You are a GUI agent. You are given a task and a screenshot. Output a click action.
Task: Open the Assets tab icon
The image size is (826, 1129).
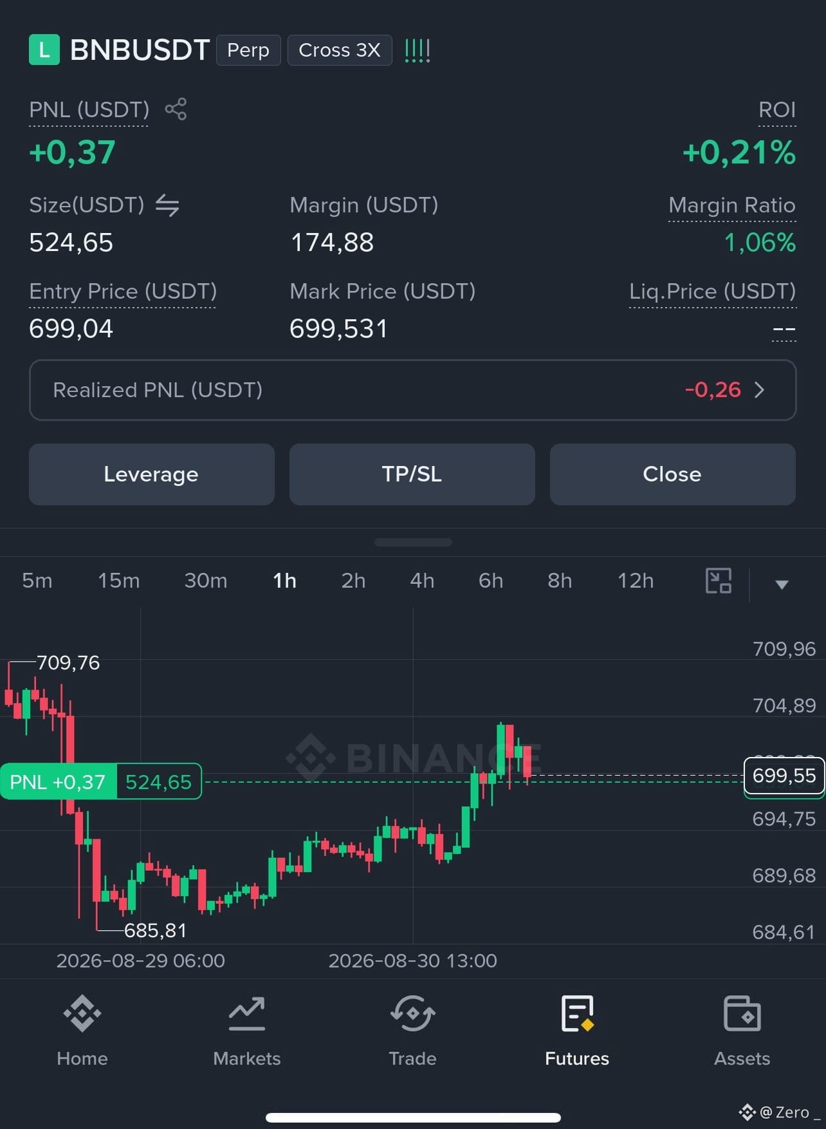(x=742, y=1014)
